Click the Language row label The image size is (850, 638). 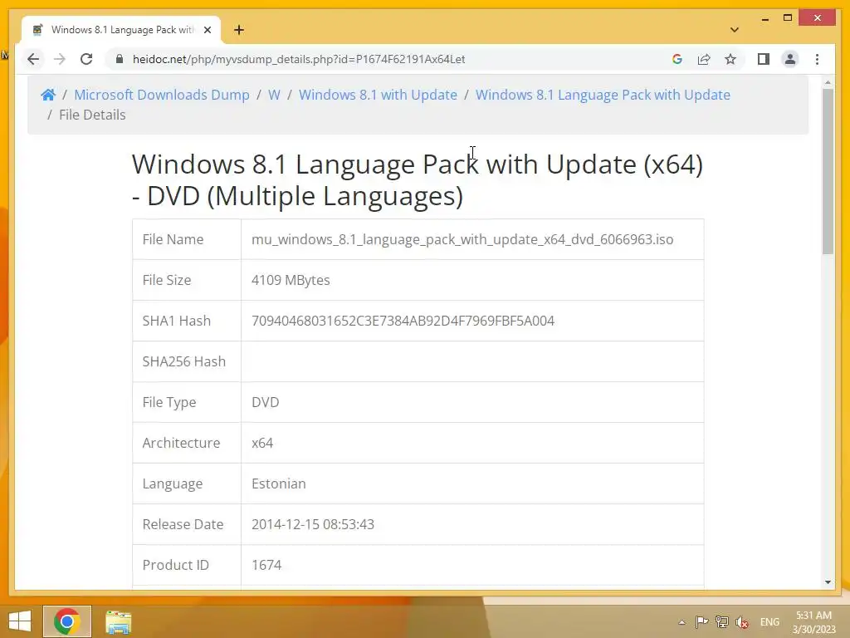173,483
